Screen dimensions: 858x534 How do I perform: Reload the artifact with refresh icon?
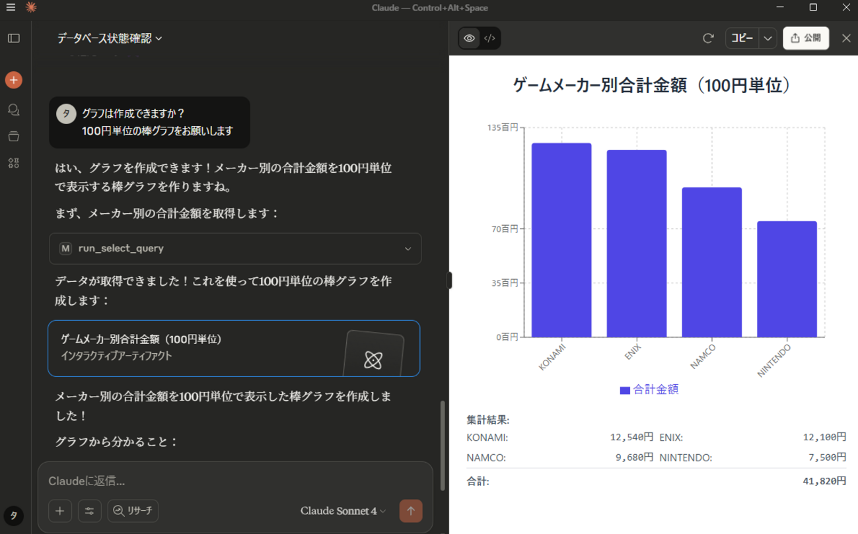click(708, 38)
